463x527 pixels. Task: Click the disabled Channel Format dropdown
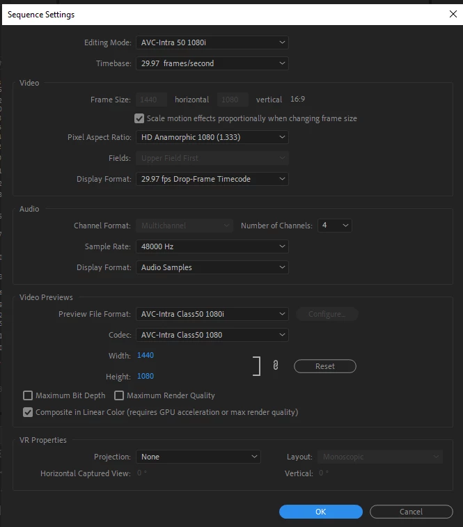tap(185, 226)
